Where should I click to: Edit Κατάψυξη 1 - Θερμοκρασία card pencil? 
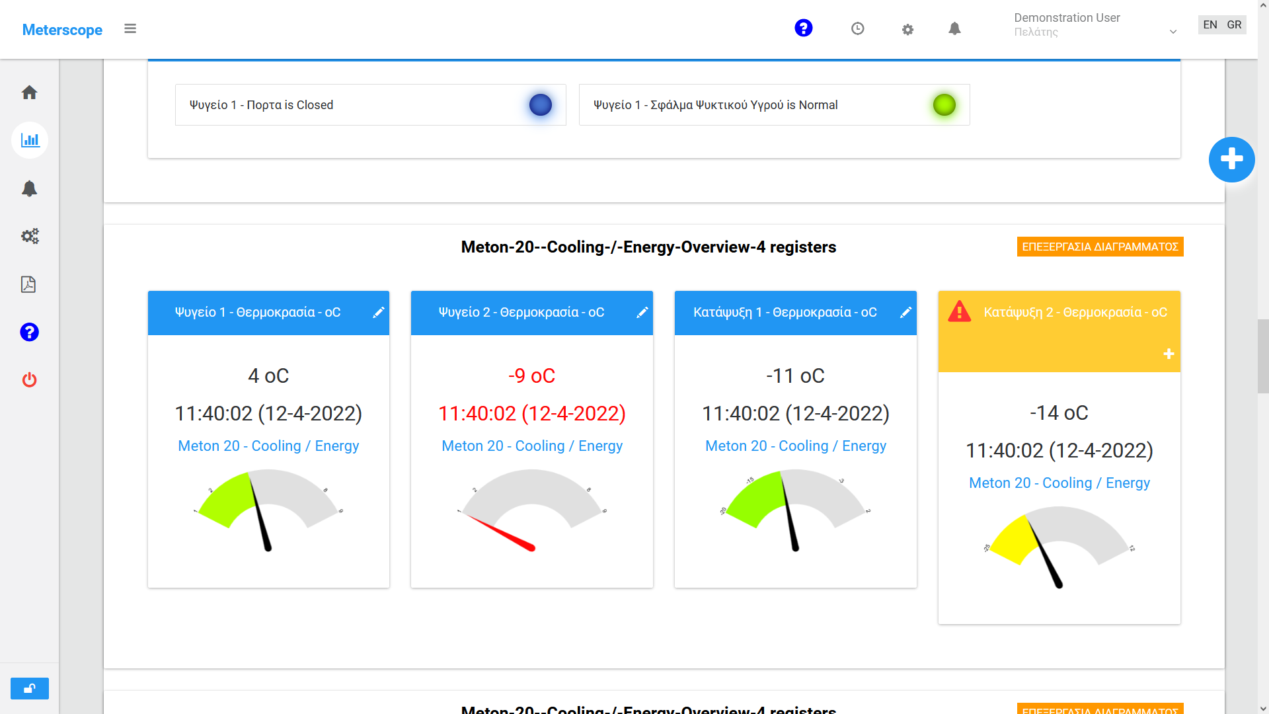coord(905,313)
